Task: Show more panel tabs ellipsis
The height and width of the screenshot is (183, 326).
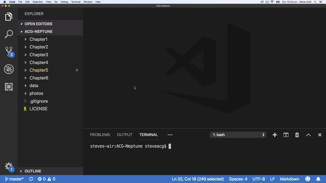Action: [x=170, y=135]
